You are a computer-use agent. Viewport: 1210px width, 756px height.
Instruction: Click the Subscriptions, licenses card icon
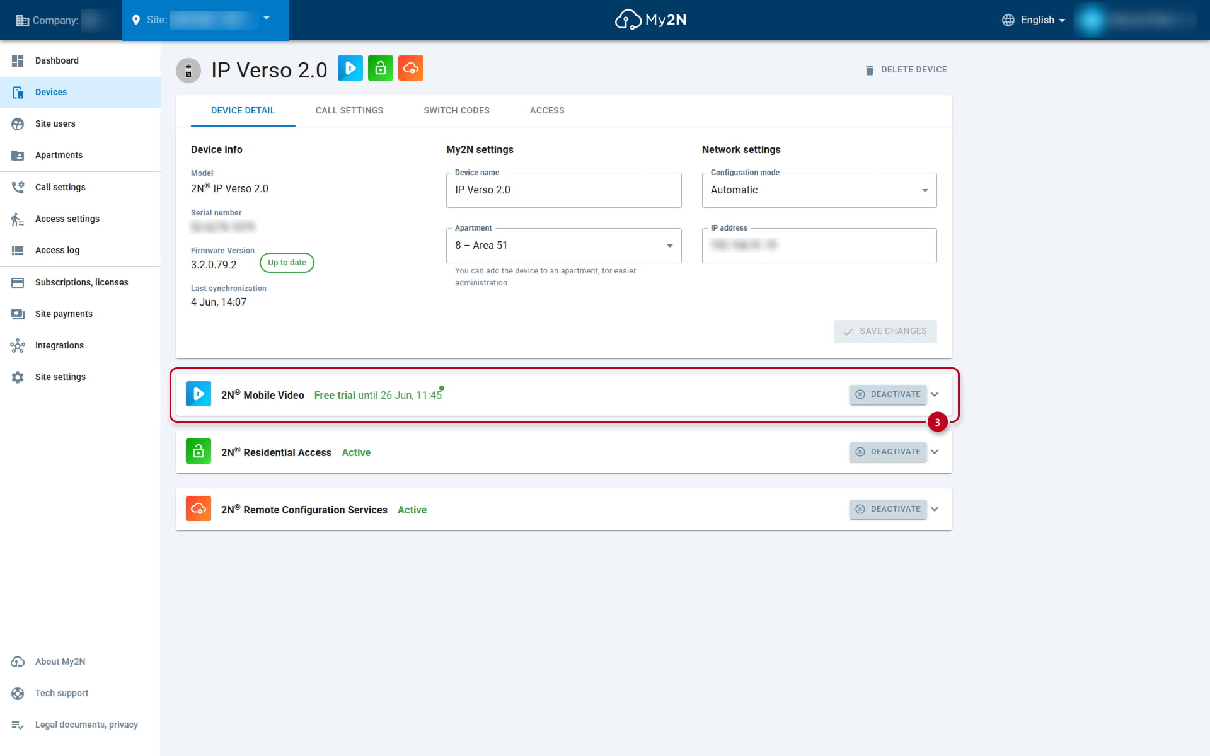click(18, 282)
